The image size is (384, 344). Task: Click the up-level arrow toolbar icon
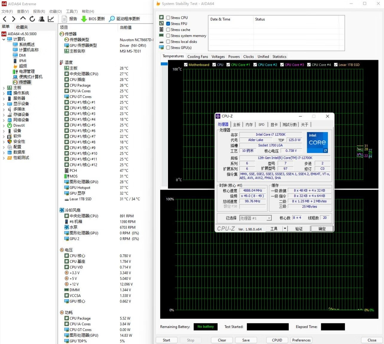coord(23,19)
